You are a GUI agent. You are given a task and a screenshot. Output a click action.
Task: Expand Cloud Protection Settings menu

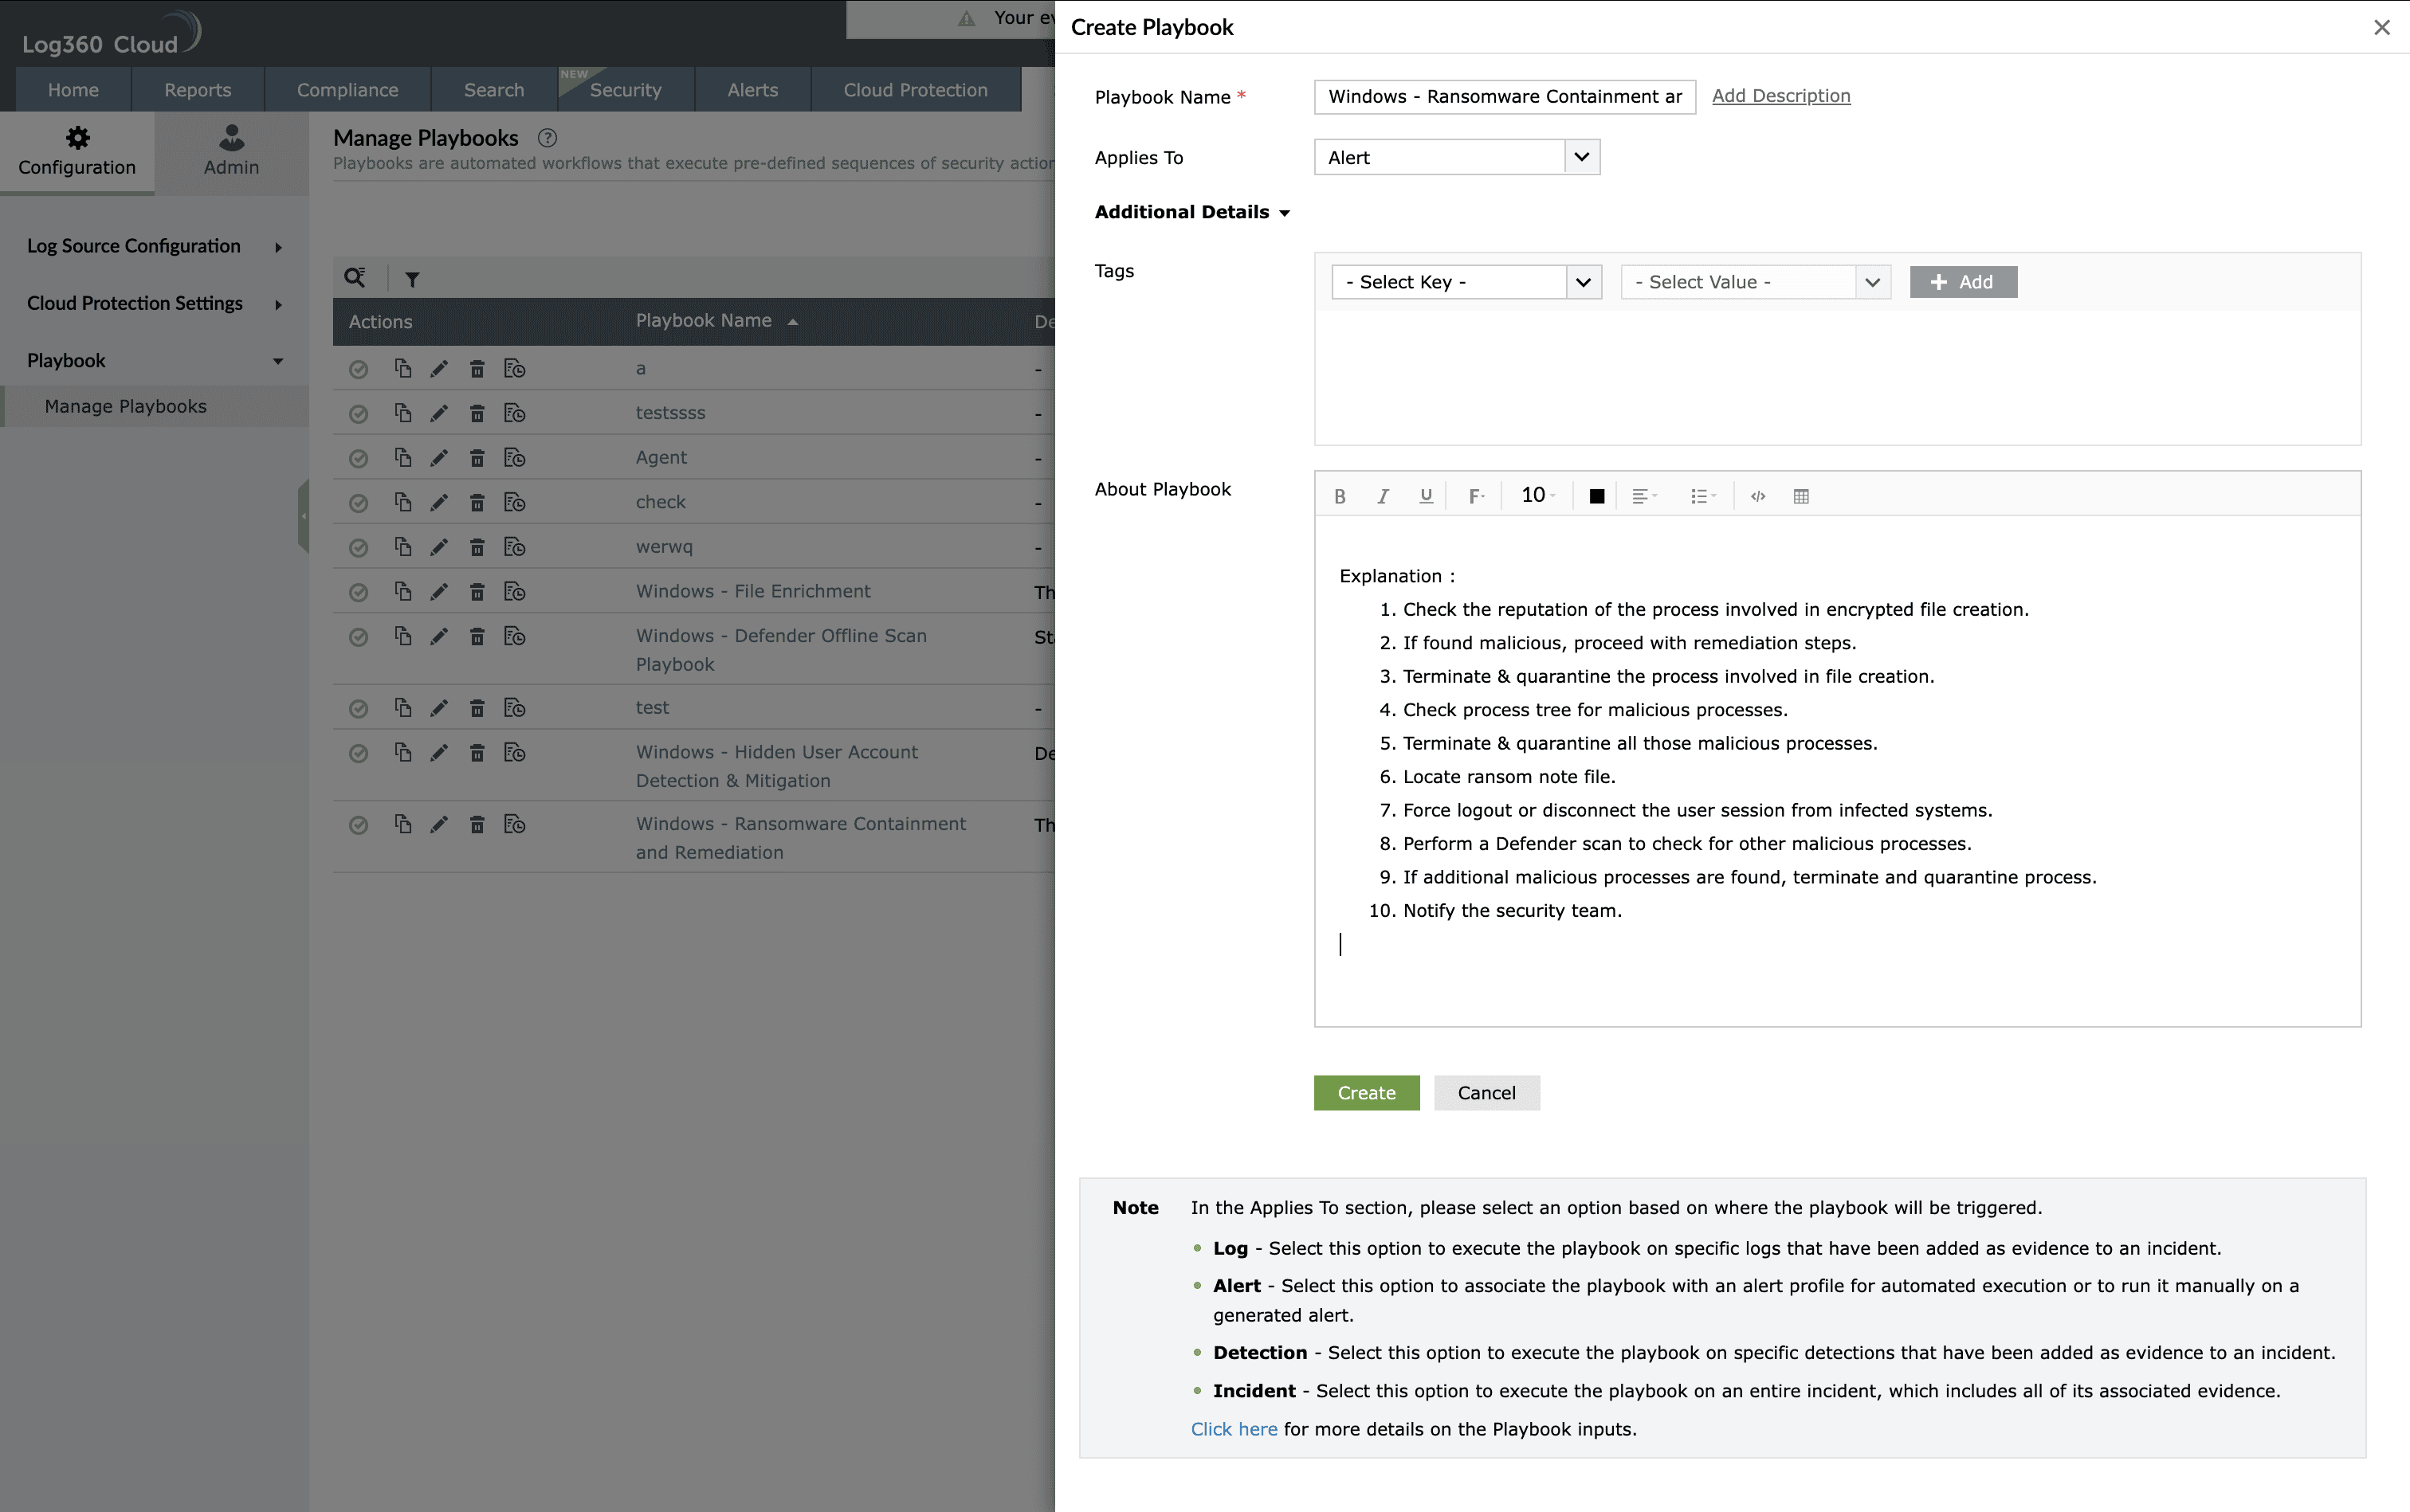154,303
